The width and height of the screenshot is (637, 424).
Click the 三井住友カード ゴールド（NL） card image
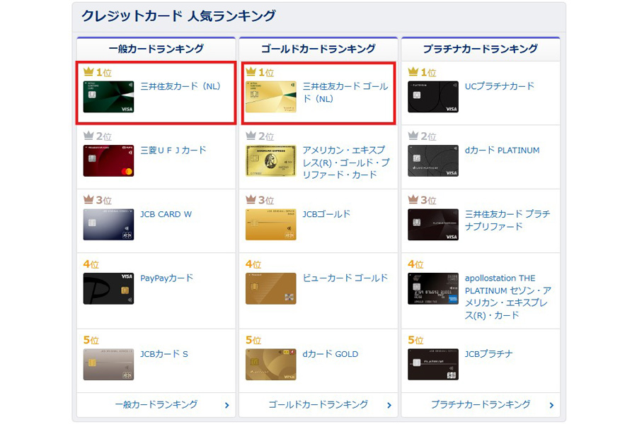tap(271, 97)
